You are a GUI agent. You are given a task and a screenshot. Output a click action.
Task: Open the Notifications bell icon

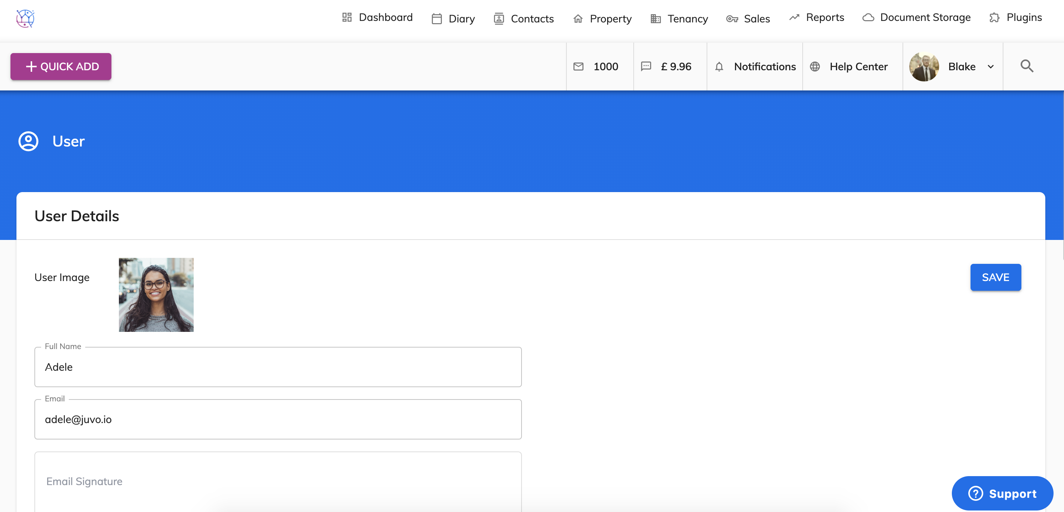[719, 67]
